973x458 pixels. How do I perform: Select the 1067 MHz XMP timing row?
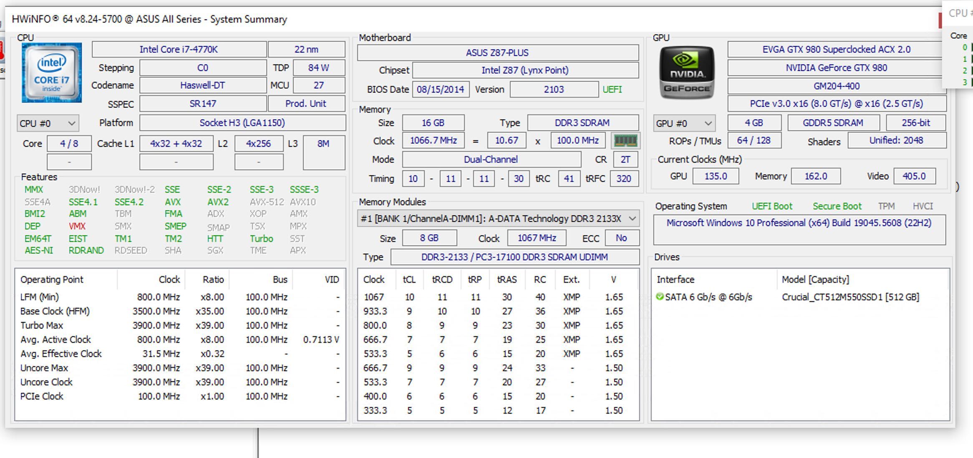point(498,297)
